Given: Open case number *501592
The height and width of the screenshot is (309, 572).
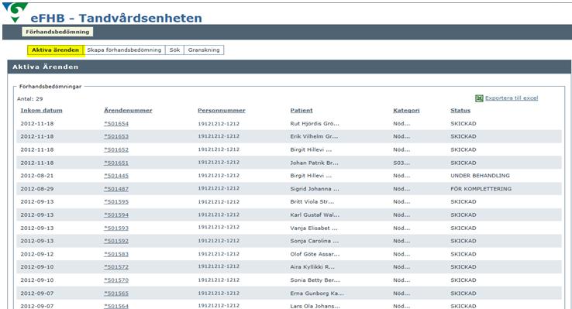Looking at the screenshot, I should point(116,241).
